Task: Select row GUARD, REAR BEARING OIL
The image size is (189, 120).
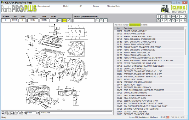Action: 149,93
